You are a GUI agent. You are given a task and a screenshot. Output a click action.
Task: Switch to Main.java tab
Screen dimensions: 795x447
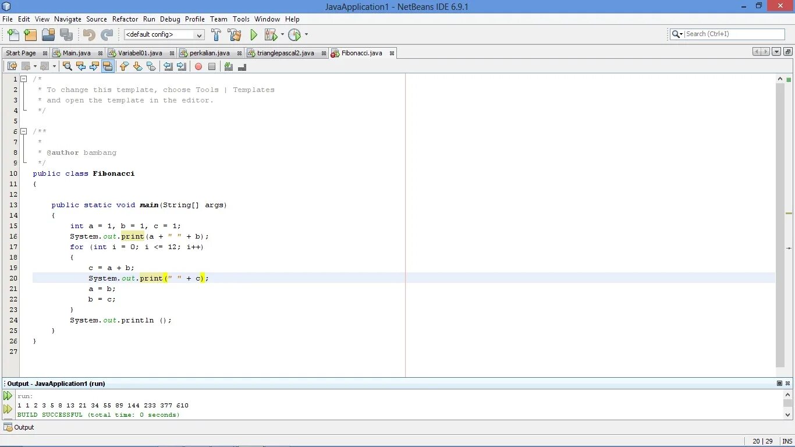click(77, 53)
